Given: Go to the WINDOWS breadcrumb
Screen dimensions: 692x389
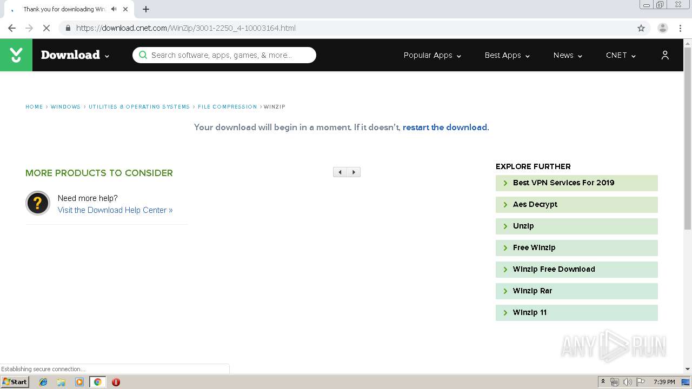Looking at the screenshot, I should coord(65,107).
